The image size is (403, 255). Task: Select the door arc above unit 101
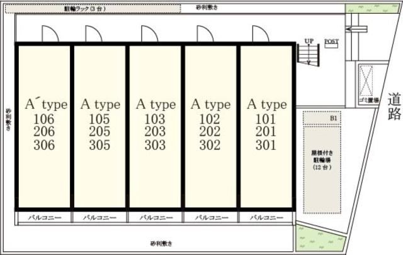point(260,34)
